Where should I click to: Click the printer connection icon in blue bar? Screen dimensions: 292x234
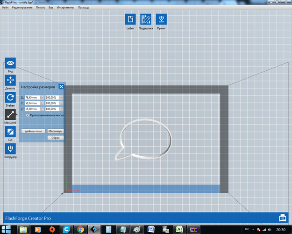tap(283, 218)
